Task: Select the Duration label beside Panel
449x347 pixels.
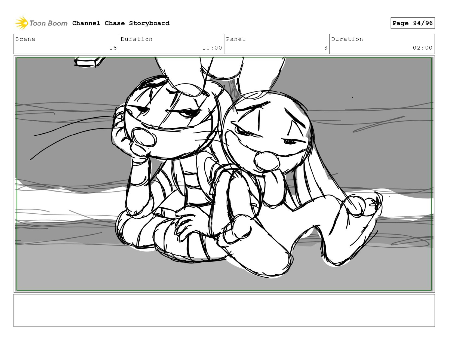Action: (x=347, y=39)
